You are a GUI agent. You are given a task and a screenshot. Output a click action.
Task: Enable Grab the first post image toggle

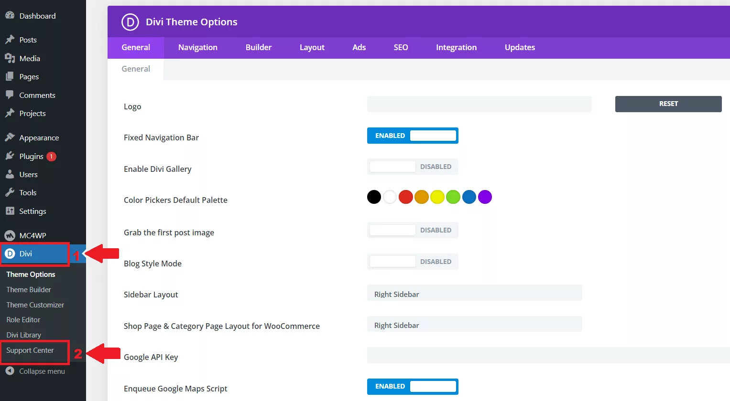tap(413, 230)
